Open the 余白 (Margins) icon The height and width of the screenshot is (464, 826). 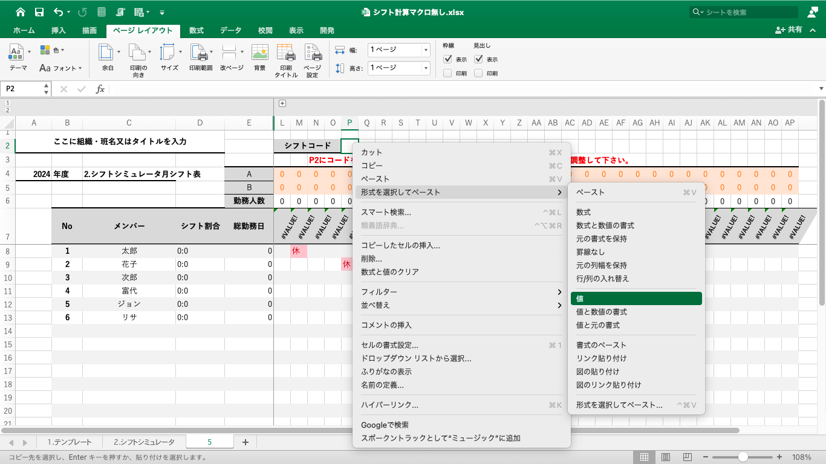tap(107, 53)
